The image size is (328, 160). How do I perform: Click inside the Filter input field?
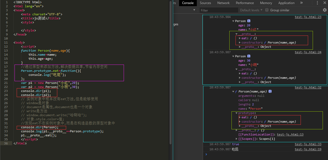pos(218,10)
